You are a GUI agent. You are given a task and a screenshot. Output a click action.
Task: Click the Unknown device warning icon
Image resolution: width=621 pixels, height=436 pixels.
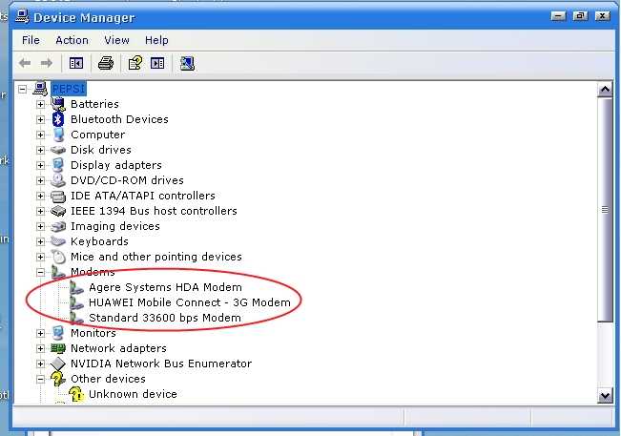click(x=76, y=394)
